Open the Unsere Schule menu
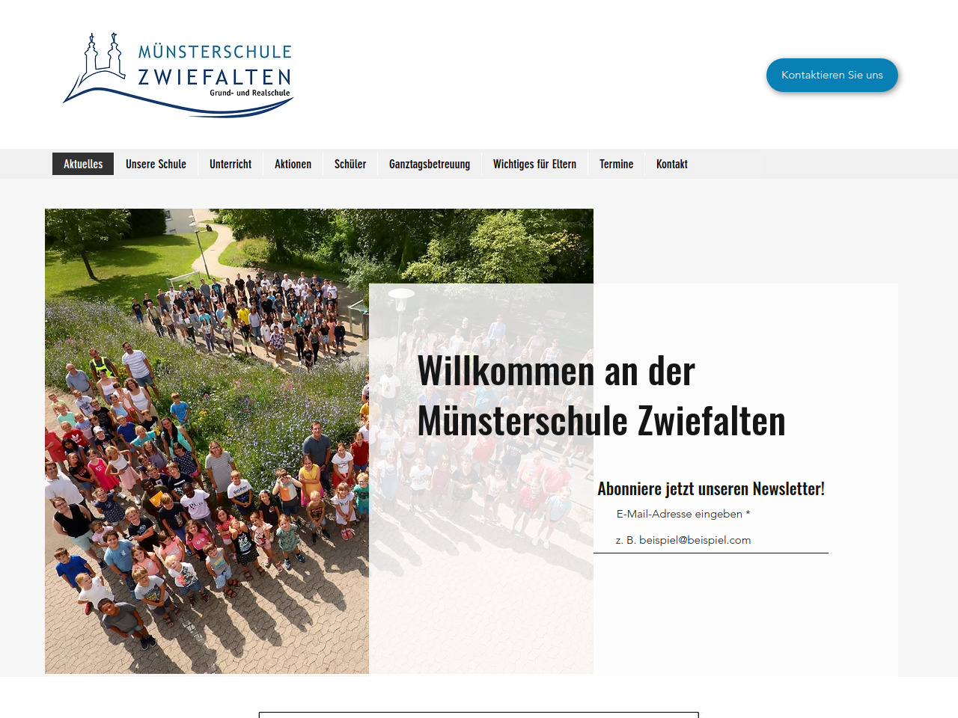The height and width of the screenshot is (718, 958). [x=156, y=164]
